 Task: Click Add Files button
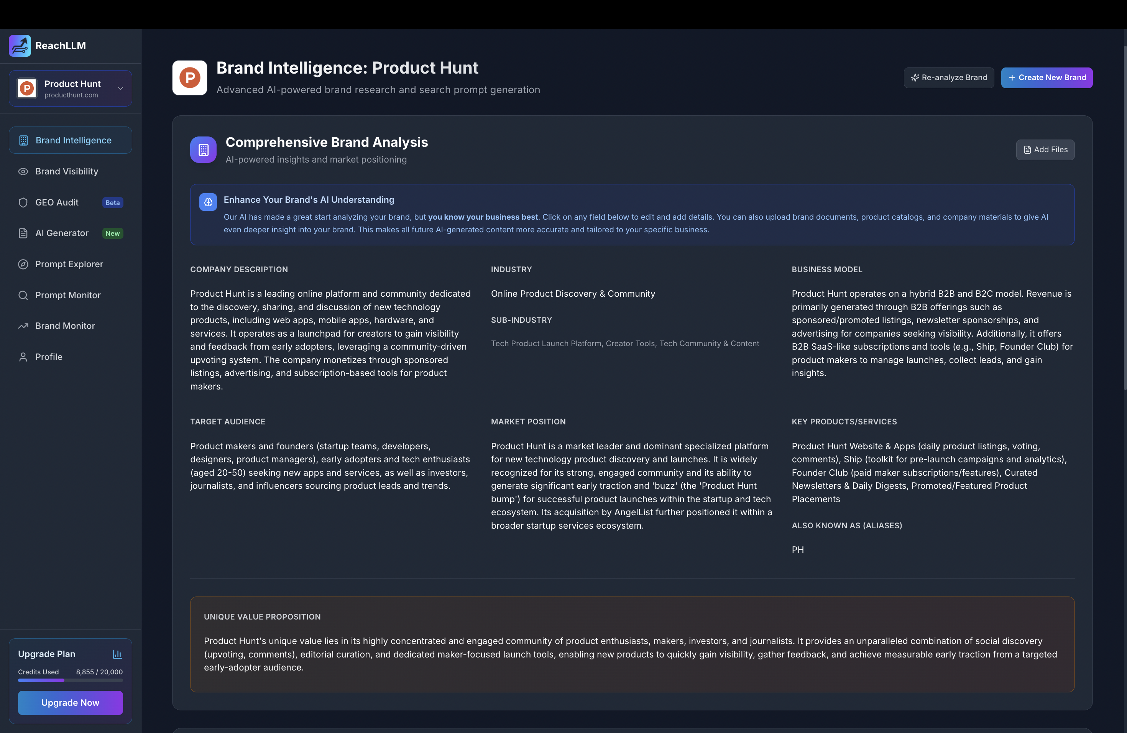pos(1045,150)
